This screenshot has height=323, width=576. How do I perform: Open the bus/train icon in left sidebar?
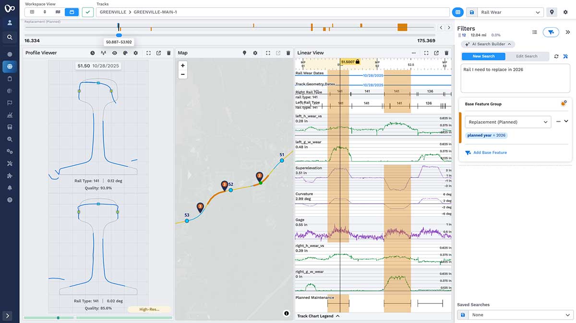[10, 127]
